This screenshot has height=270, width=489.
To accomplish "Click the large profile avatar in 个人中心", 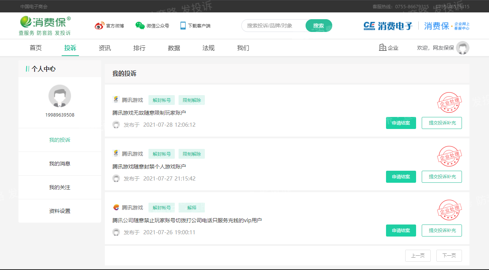I will tap(60, 96).
